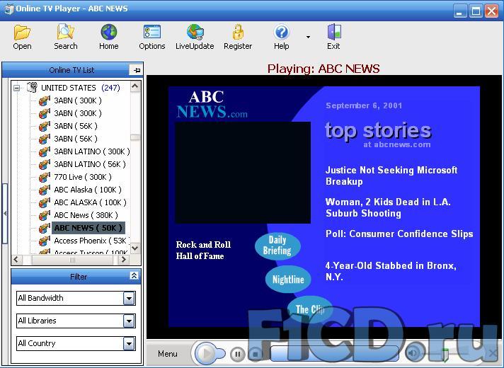Click the Play button in player controls

tap(206, 354)
